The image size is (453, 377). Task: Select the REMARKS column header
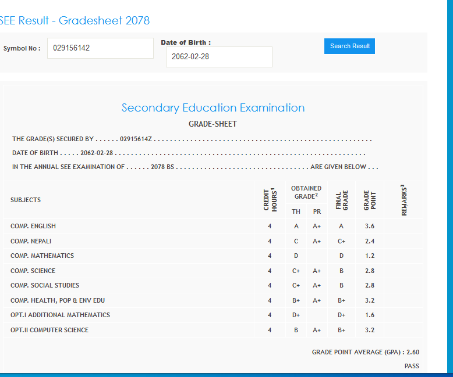[403, 200]
